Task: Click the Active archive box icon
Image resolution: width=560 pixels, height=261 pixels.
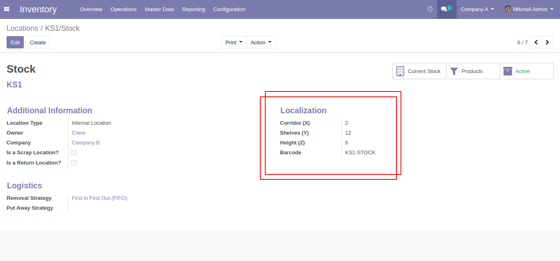Action: 508,71
